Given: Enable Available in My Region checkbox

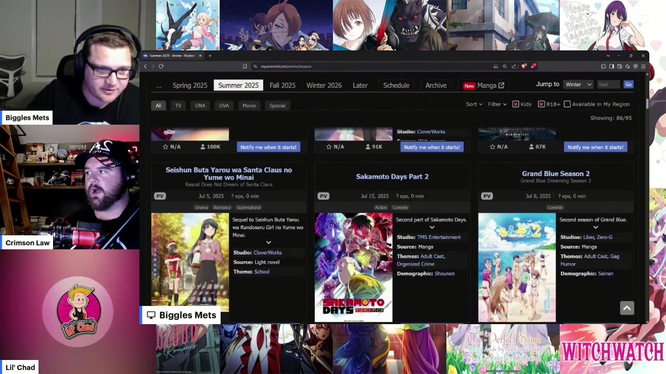Looking at the screenshot, I should coord(567,104).
